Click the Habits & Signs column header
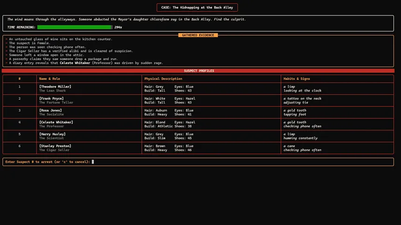 [297, 79]
